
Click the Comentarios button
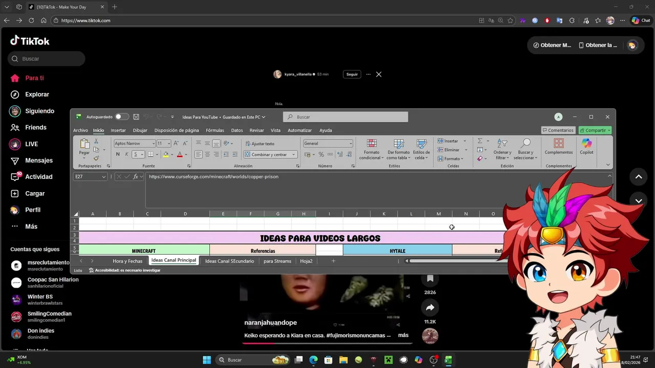pyautogui.click(x=558, y=130)
